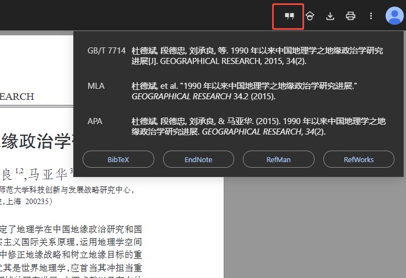Export citation to EndNote

(x=198, y=159)
